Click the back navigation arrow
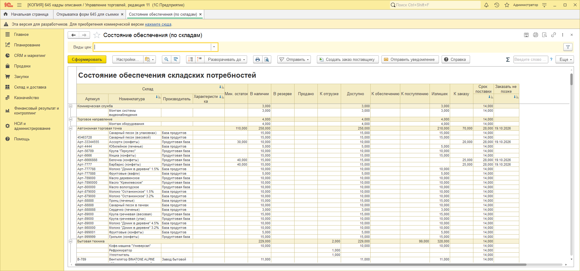This screenshot has height=271, width=580. 73,35
